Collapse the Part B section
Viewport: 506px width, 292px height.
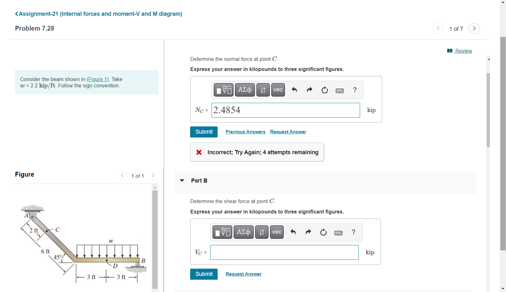click(x=182, y=180)
